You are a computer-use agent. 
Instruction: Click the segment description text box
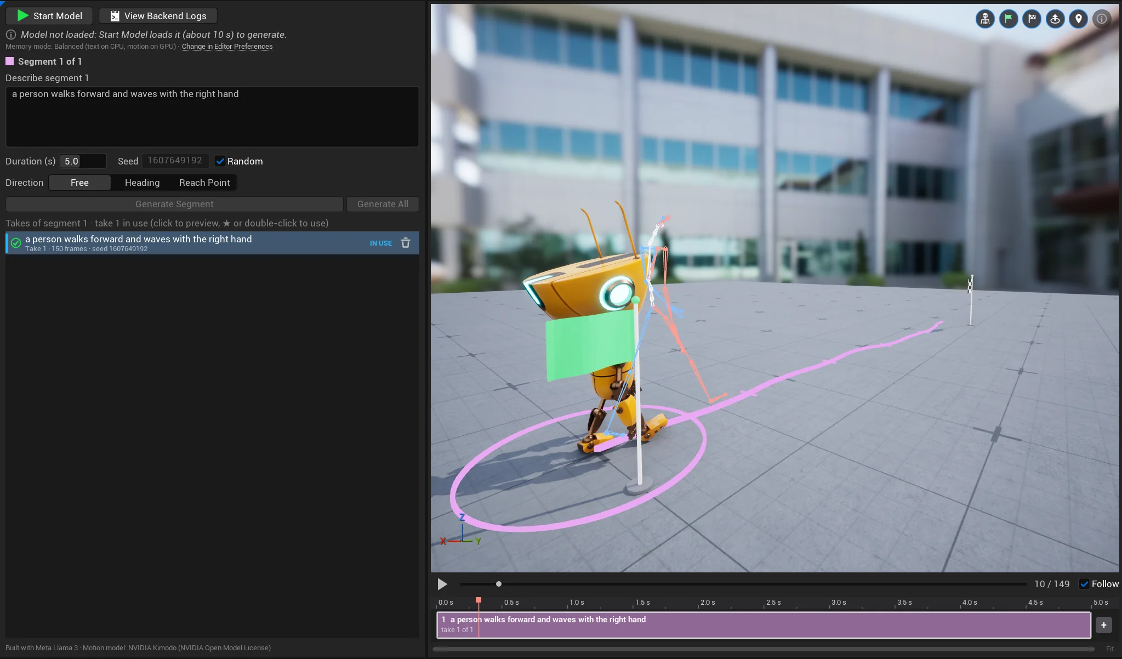pos(212,117)
